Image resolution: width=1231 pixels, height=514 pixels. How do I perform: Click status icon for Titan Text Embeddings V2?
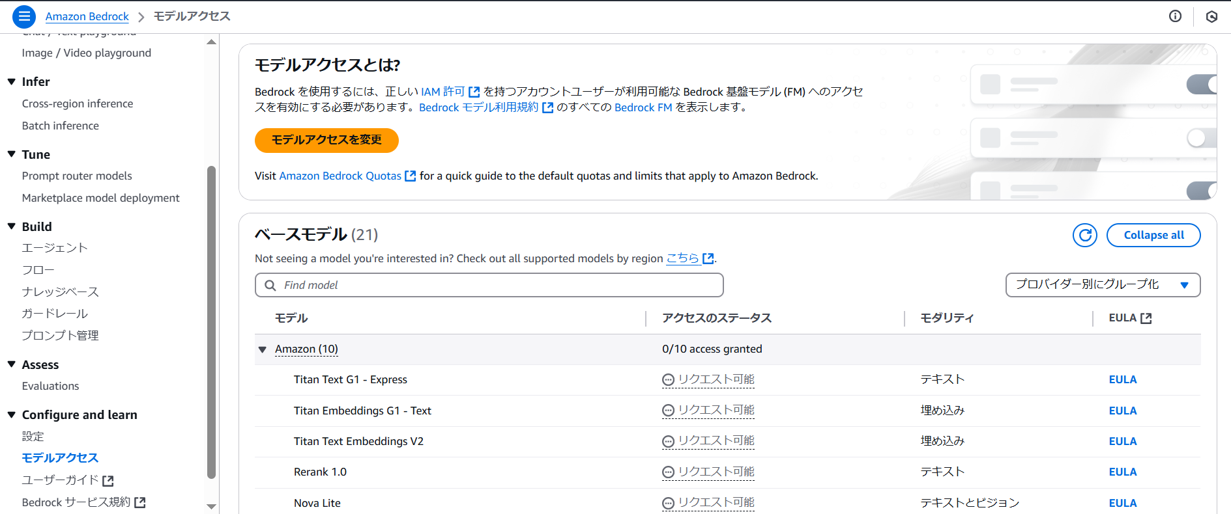click(668, 441)
